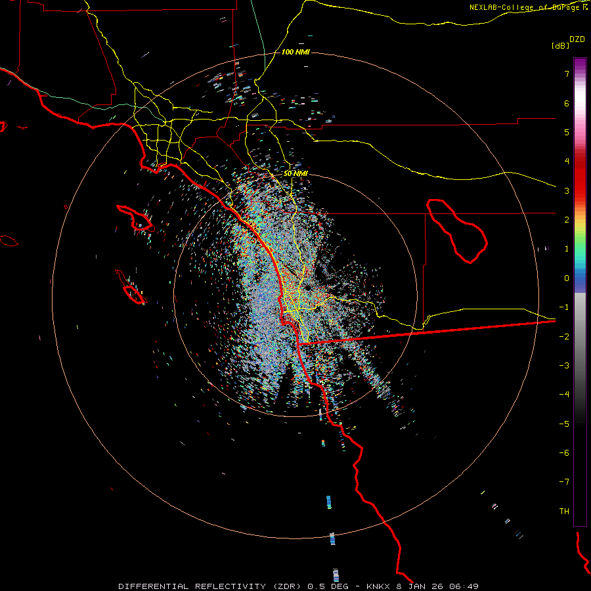
Task: Click the "-7" value on the dB scale
Action: [564, 482]
